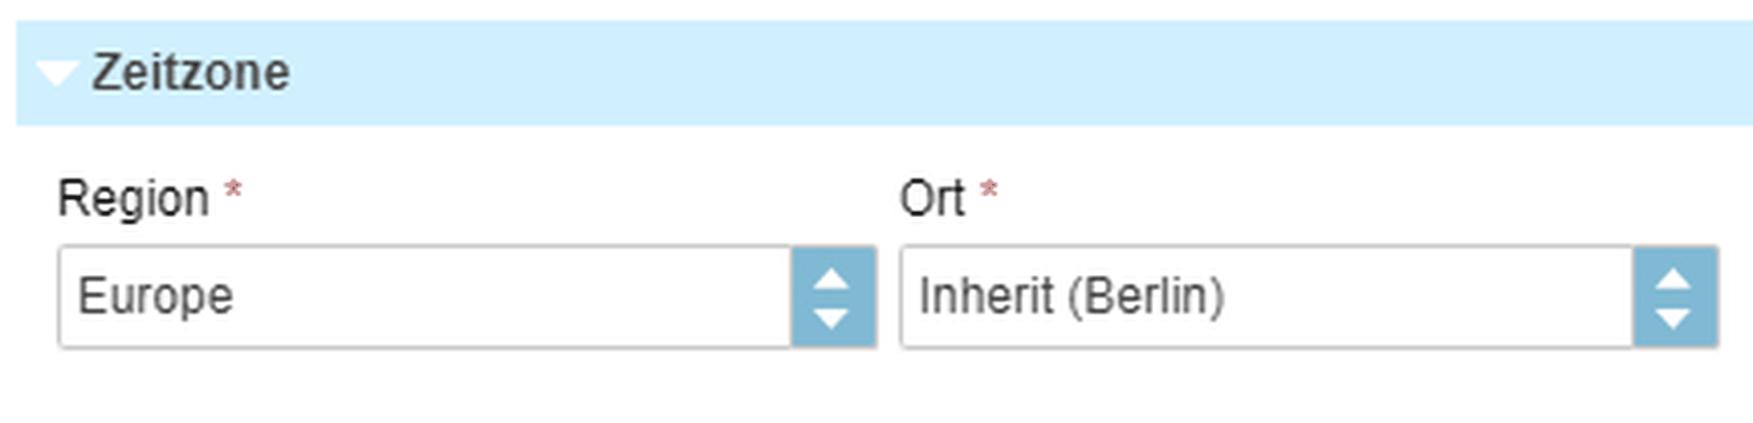Click the blue arrow button of Region

coord(833,297)
